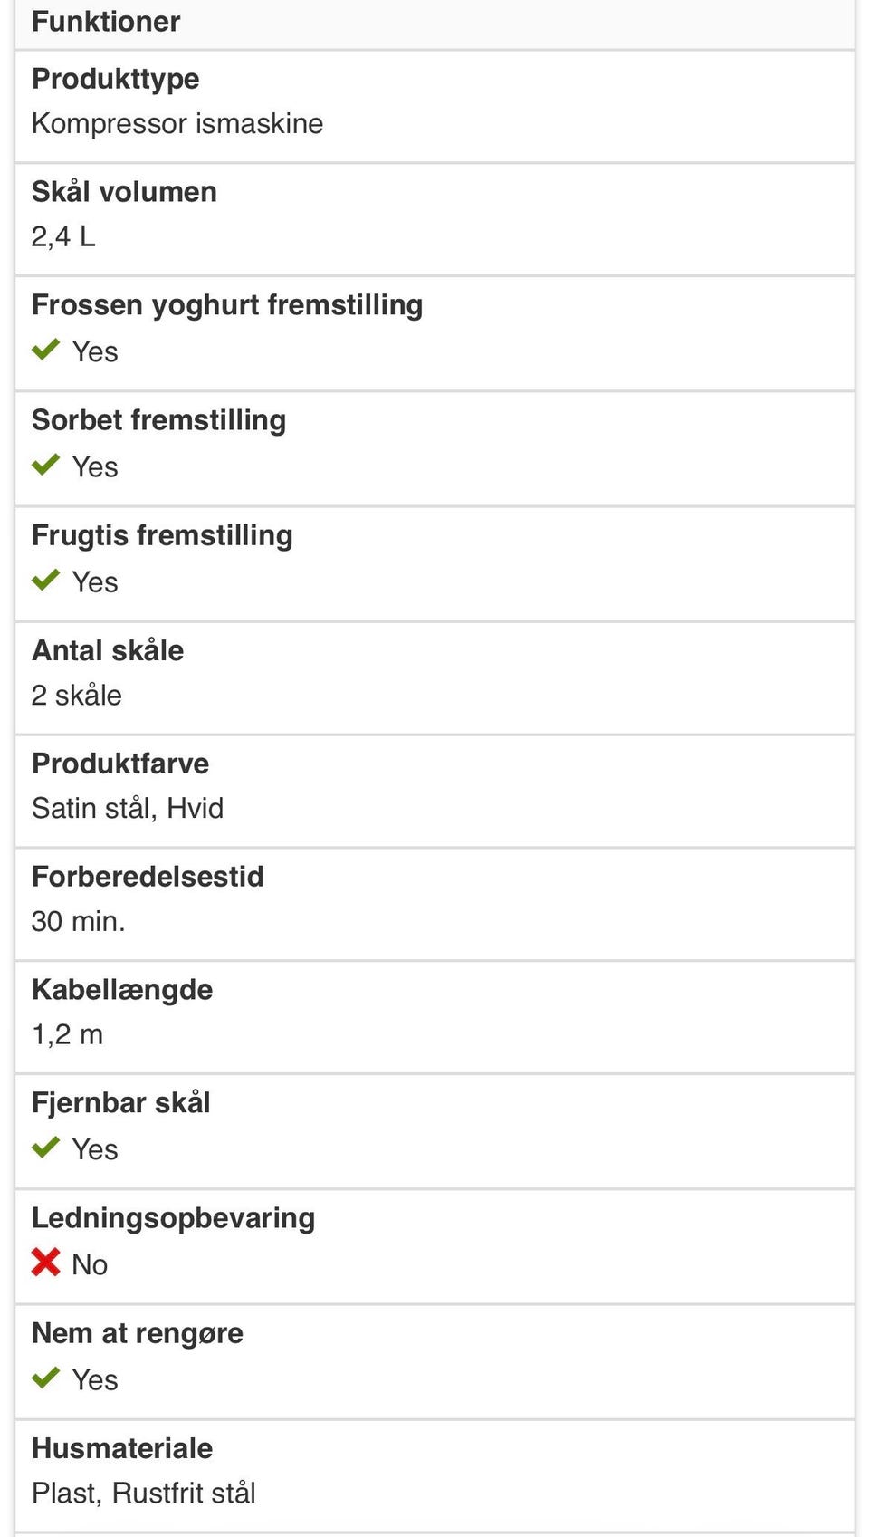Click the green checkmark under Fjernbar skål

coord(45,1148)
